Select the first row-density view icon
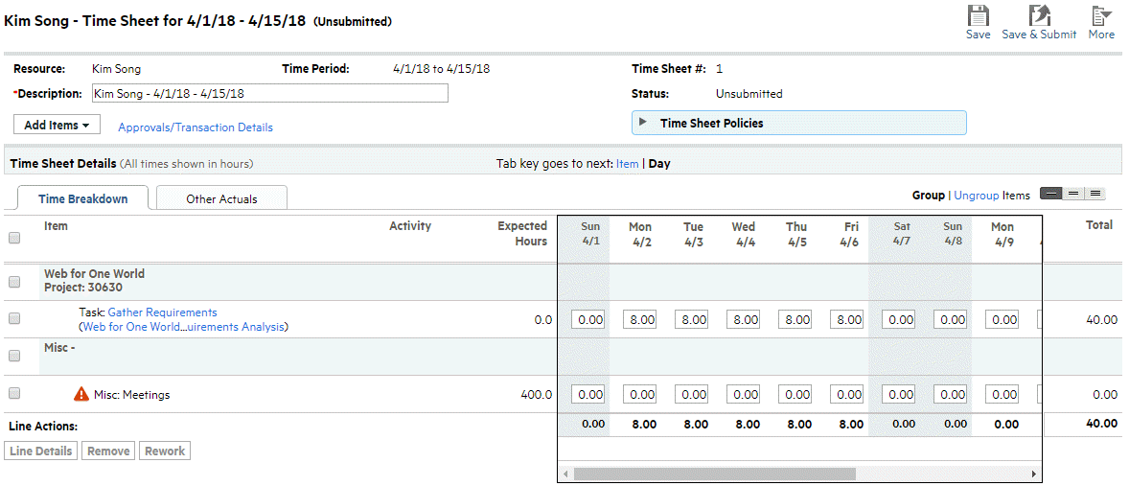The height and width of the screenshot is (486, 1129). pos(1051,194)
